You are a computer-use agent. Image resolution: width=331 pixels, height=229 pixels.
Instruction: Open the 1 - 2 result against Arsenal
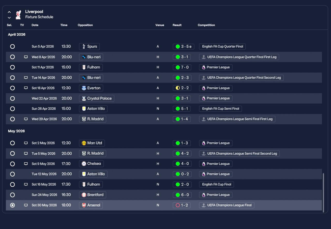[x=182, y=205]
